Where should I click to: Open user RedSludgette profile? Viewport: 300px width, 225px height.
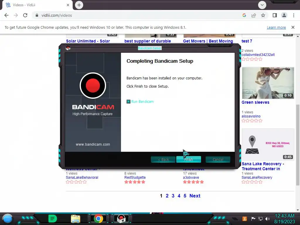click(135, 178)
